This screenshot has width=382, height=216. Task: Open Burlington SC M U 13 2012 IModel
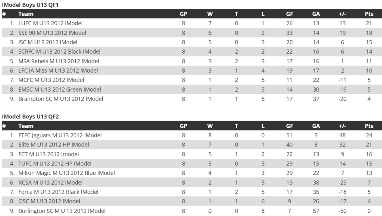click(x=62, y=211)
